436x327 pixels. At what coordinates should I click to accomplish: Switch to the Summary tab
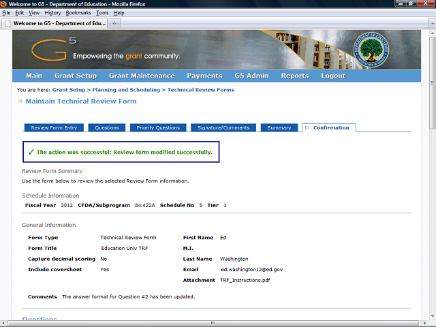[x=279, y=127]
